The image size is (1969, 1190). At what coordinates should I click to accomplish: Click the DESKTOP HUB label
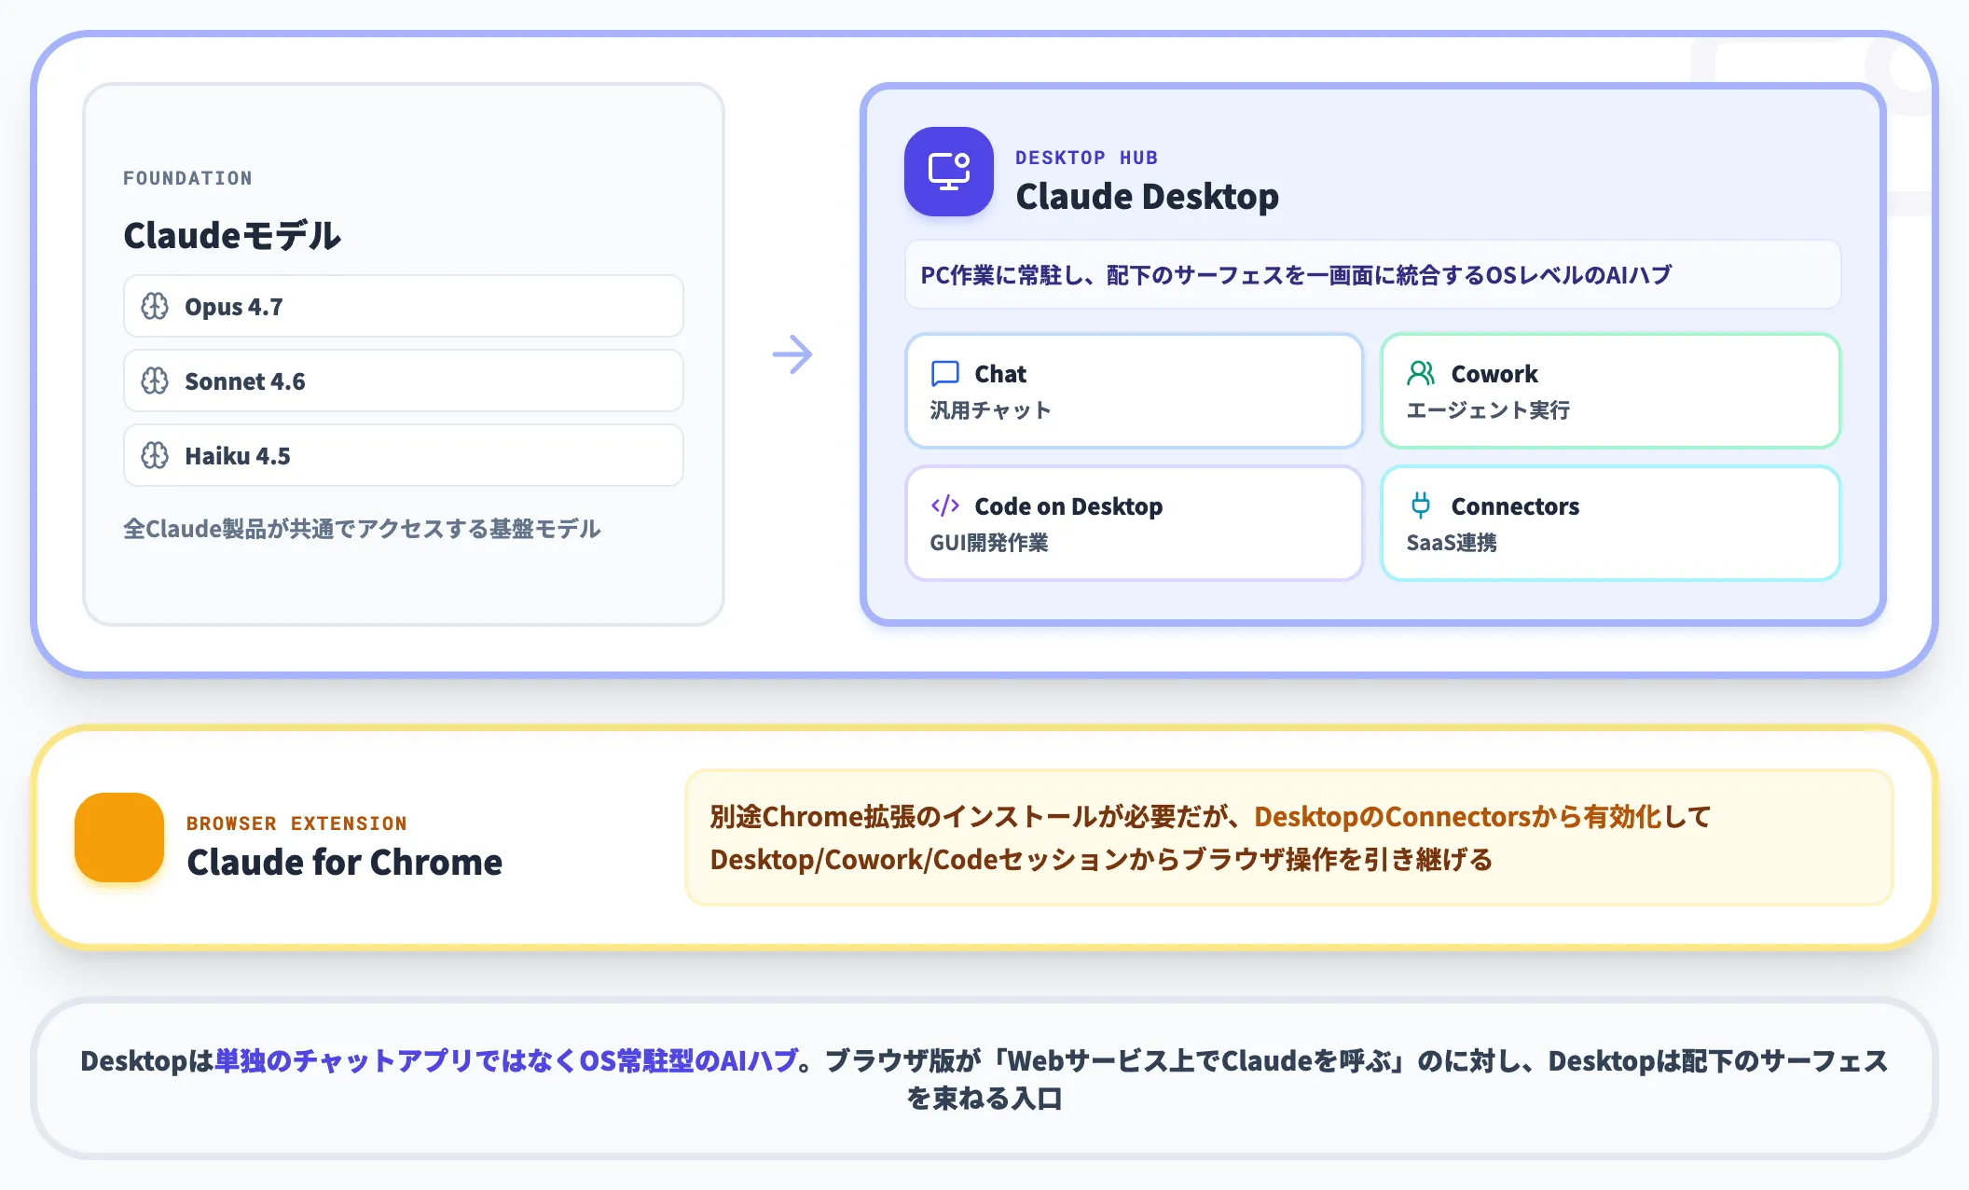(1086, 158)
